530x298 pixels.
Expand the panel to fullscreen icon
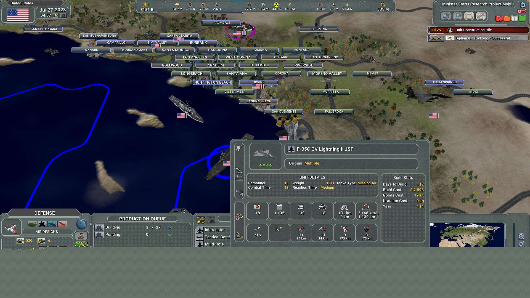coord(183,211)
